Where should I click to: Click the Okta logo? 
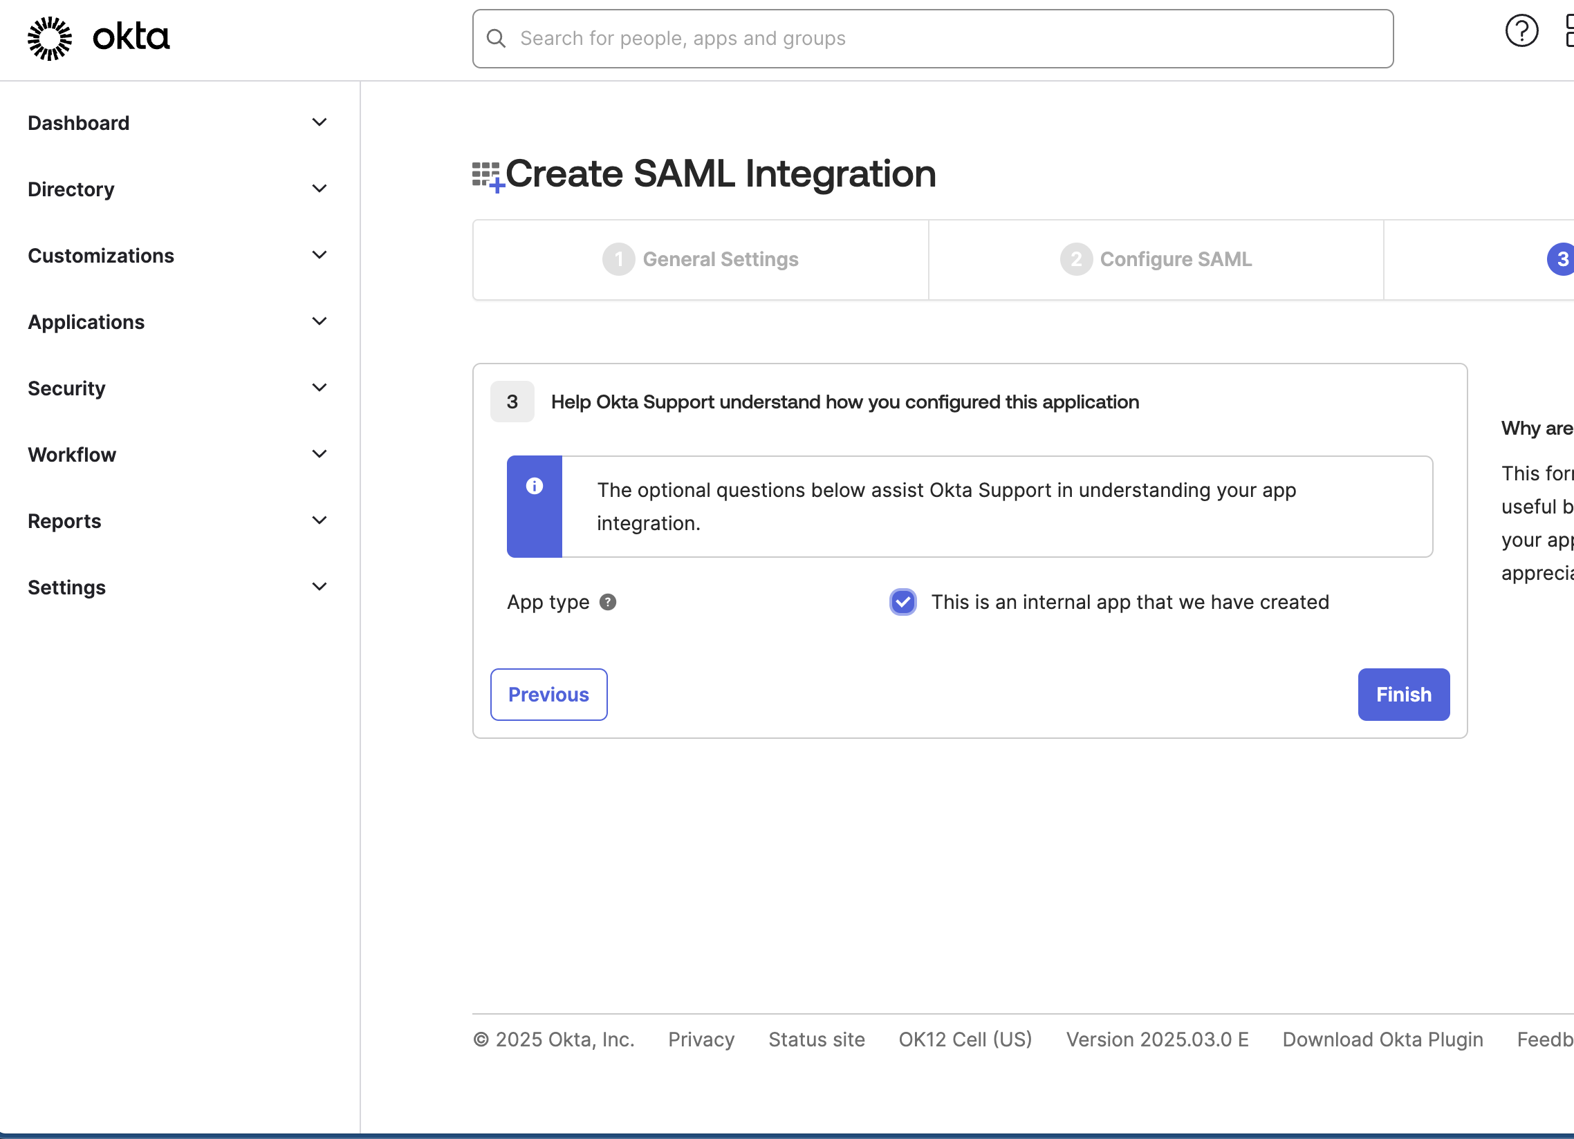97,37
